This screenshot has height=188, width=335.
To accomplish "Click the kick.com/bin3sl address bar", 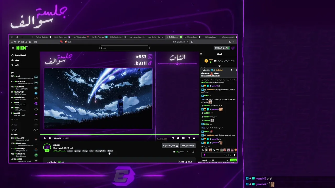I will point(179,42).
